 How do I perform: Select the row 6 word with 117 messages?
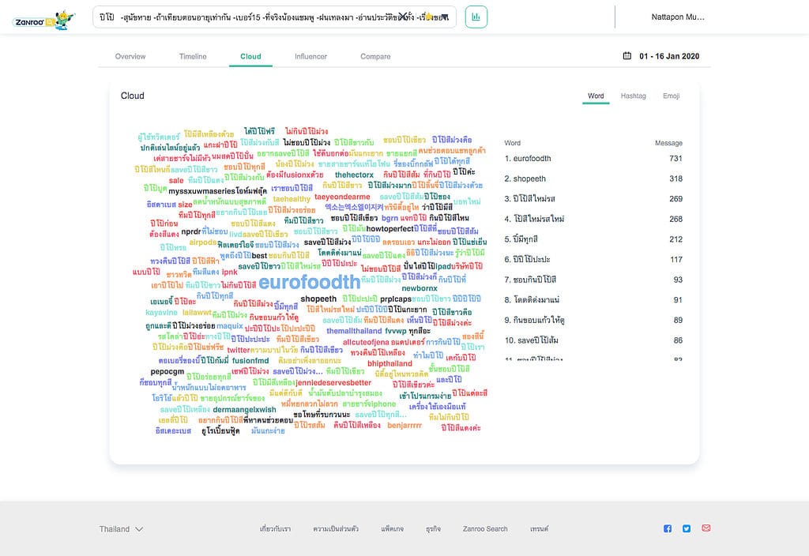pyautogui.click(x=593, y=259)
